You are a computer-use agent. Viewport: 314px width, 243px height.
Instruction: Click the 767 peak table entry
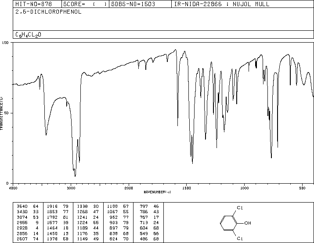click(x=150, y=217)
